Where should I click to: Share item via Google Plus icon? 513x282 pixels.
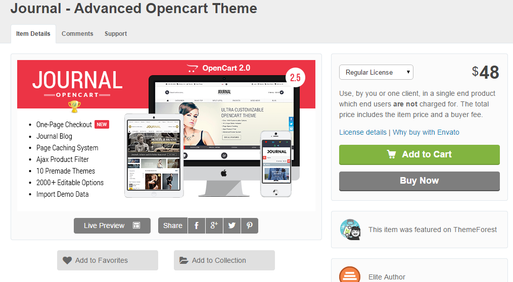214,225
